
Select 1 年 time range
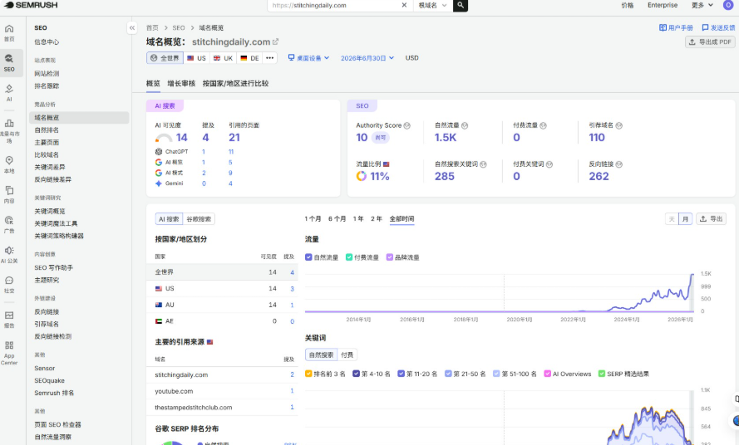[x=358, y=219]
